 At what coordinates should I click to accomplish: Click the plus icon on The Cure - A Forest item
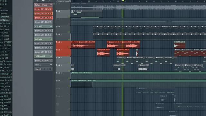pyautogui.click(x=51, y=5)
